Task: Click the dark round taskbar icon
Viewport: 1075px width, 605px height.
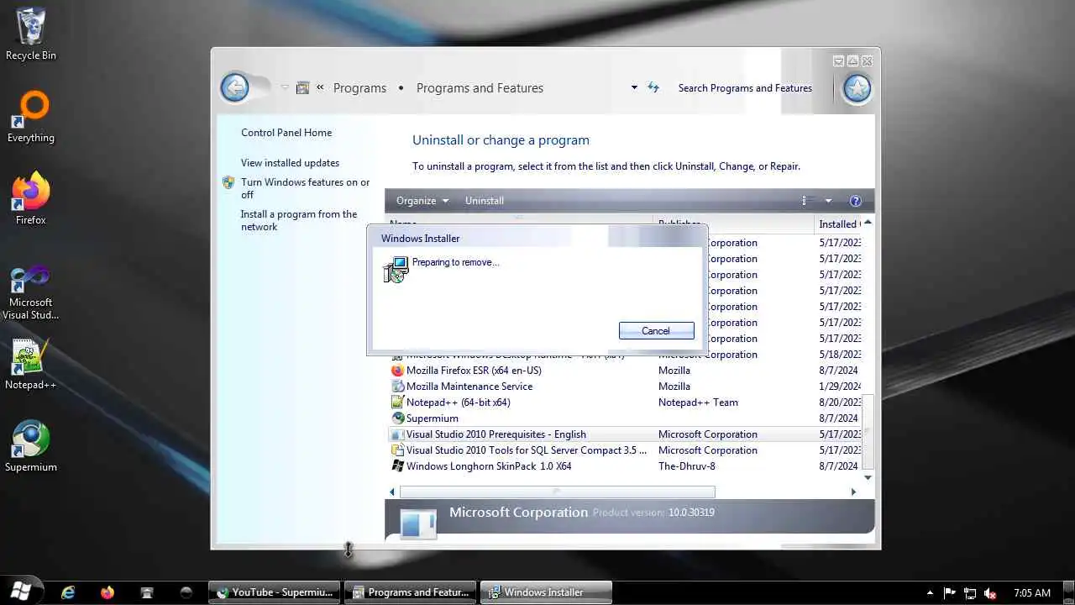Action: (186, 592)
